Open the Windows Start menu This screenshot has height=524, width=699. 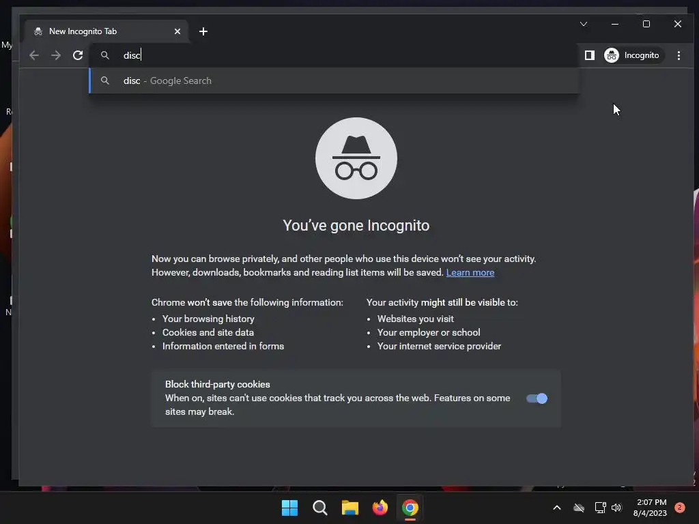coord(289,508)
